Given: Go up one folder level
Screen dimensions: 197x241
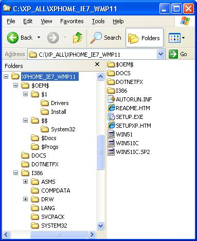Looking at the screenshot, I should pos(78,38).
